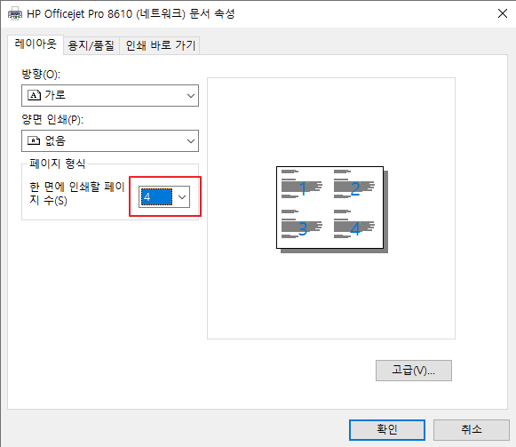This screenshot has height=447, width=516.
Task: Click the 양면 인쇄(P): label
Action: click(x=52, y=119)
